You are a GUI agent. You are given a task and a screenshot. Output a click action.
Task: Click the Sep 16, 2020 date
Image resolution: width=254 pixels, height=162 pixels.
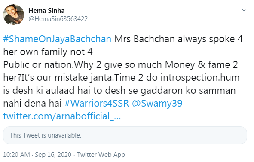[53, 155]
